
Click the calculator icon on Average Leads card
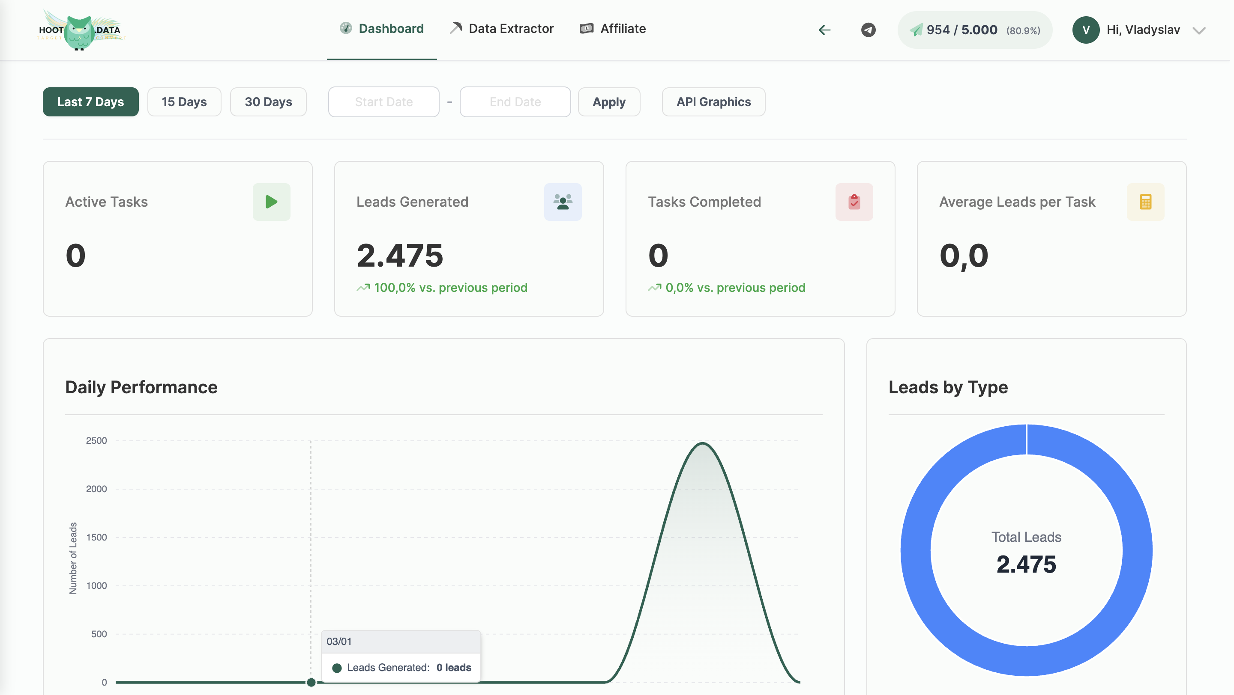(1146, 202)
